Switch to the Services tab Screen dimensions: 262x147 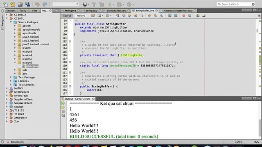point(11,11)
